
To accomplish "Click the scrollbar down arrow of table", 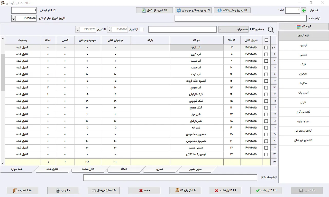I will (3, 163).
